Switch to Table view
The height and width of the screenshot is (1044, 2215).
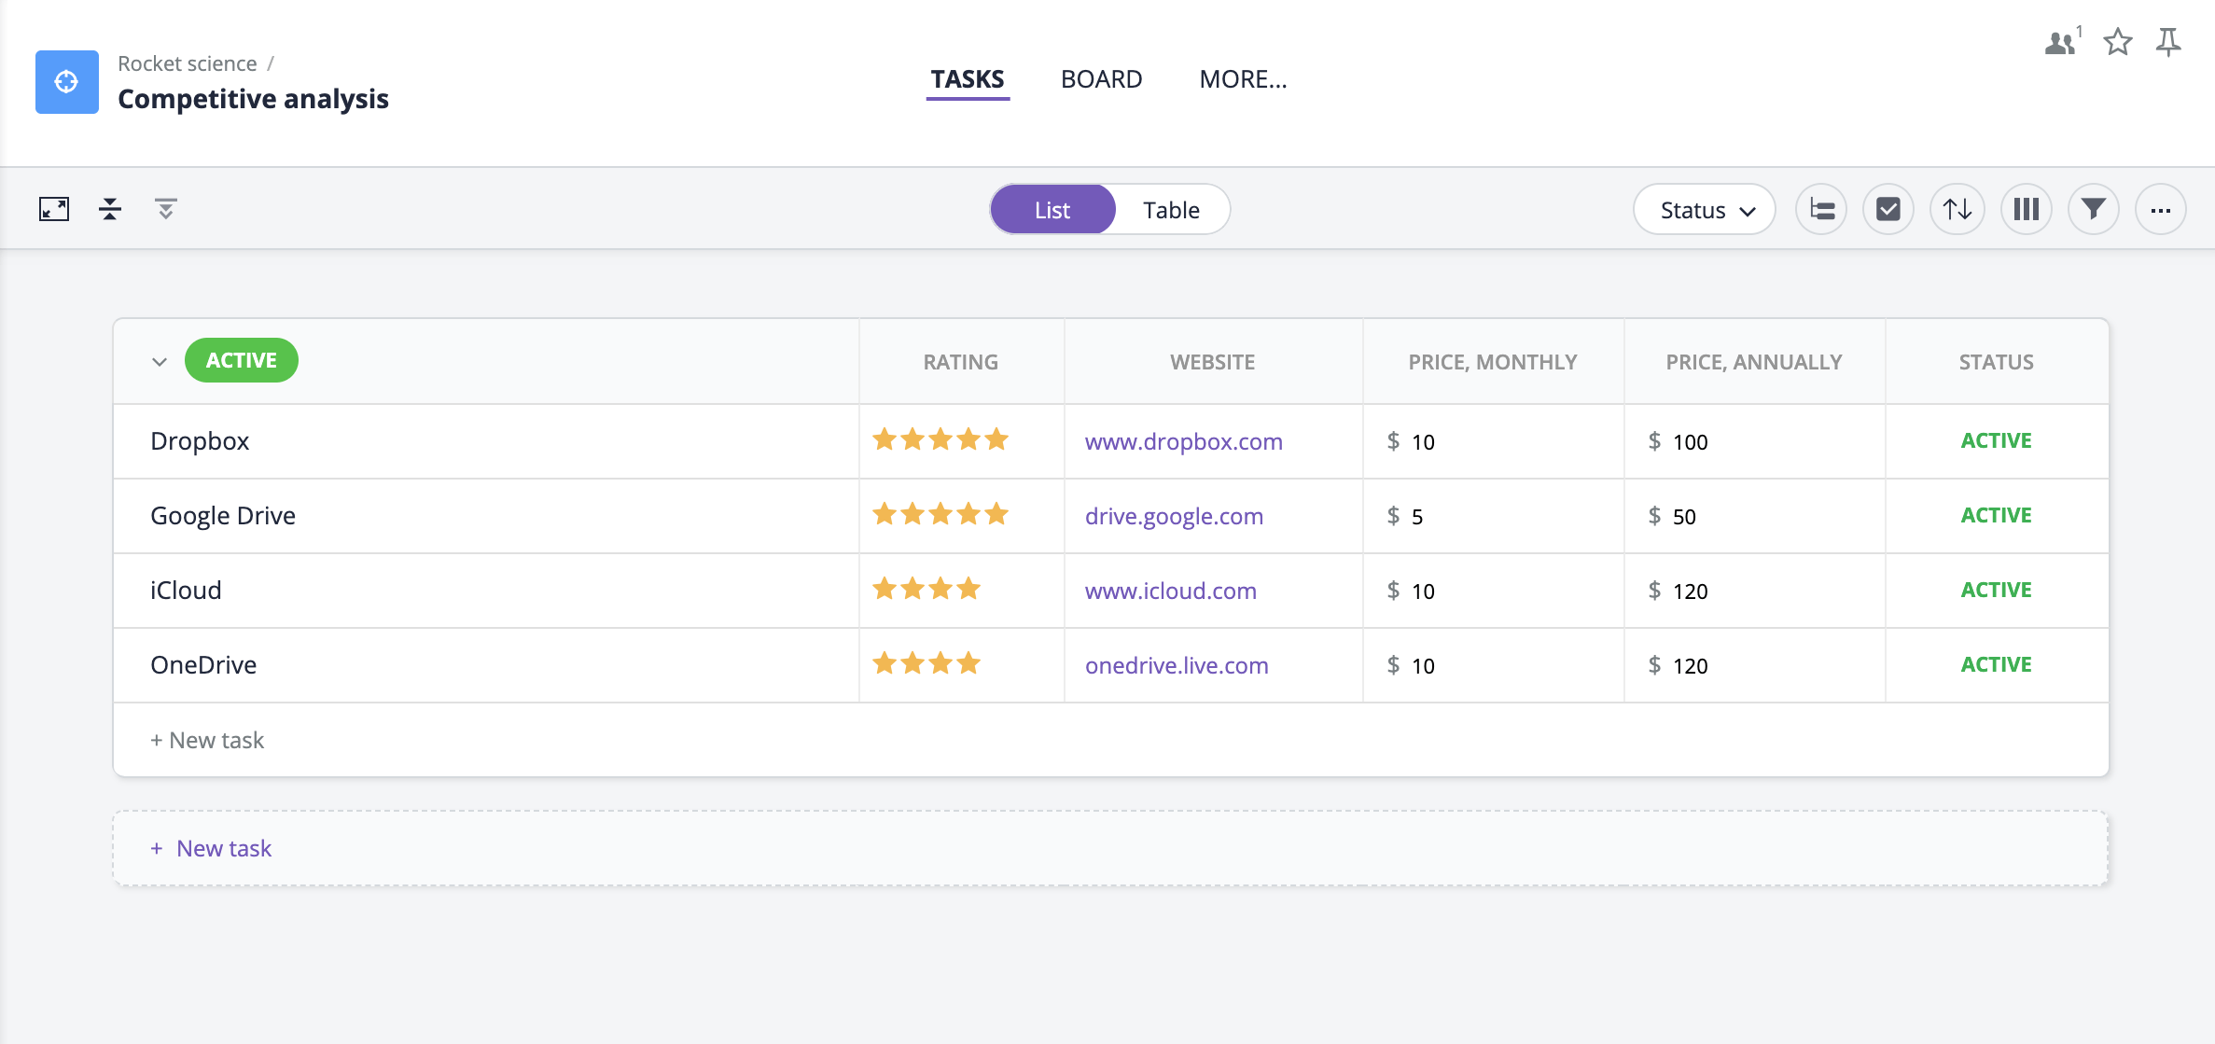click(x=1172, y=210)
